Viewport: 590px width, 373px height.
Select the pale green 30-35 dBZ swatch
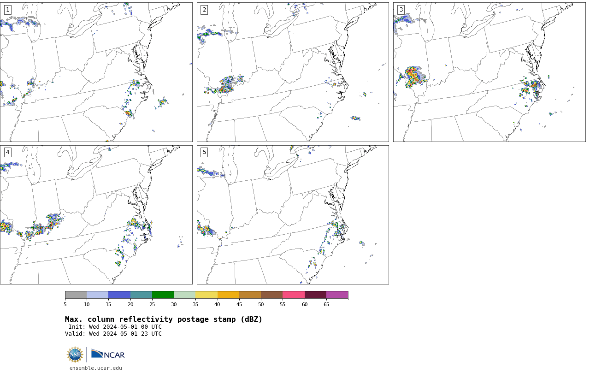tap(184, 295)
